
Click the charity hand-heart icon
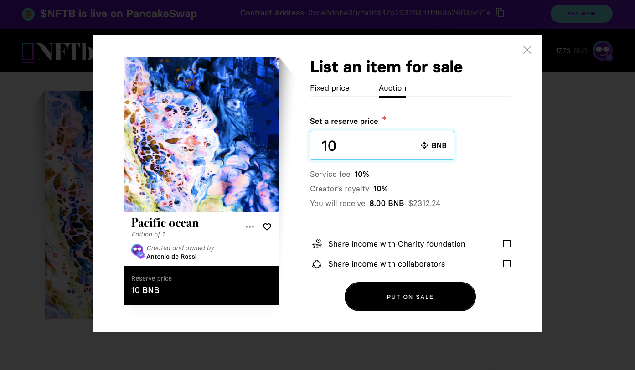pyautogui.click(x=317, y=244)
